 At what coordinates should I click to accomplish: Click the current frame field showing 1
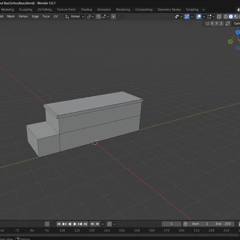click(172, 224)
